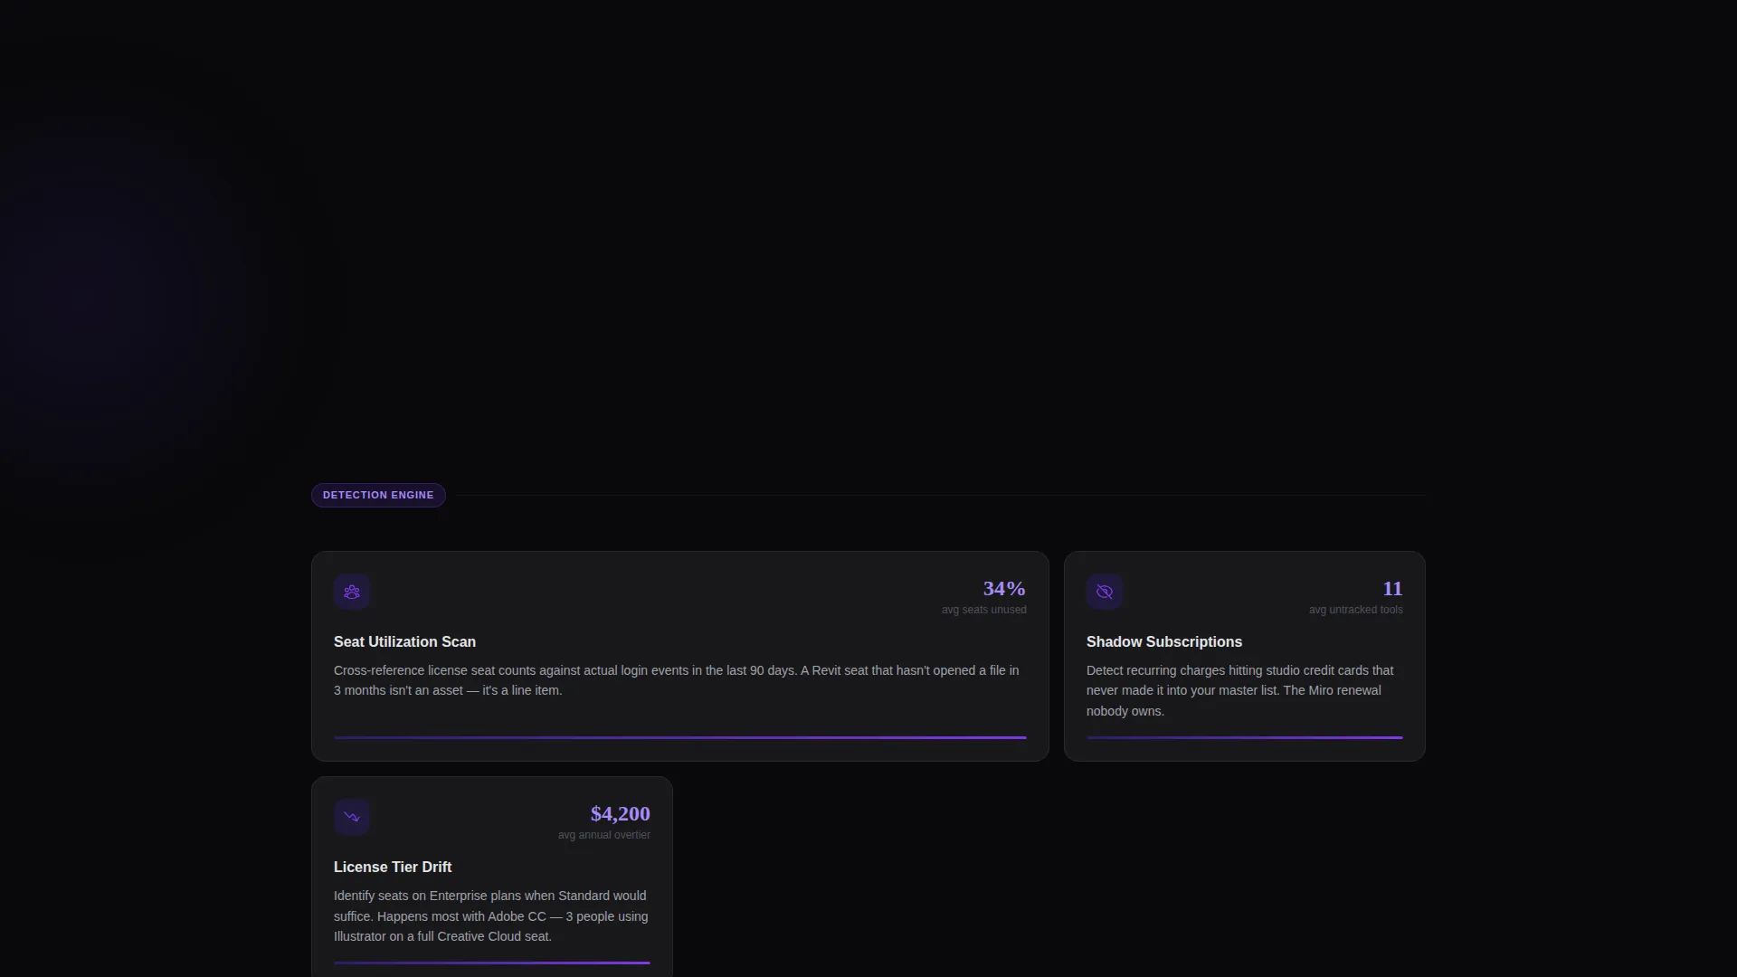Click the Shadow Subscriptions crossed-eye icon
1737x977 pixels.
click(1105, 592)
